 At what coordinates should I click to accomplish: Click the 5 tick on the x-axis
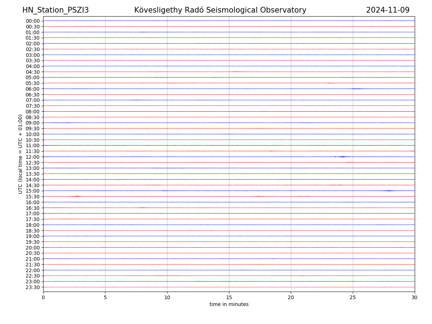click(105, 297)
